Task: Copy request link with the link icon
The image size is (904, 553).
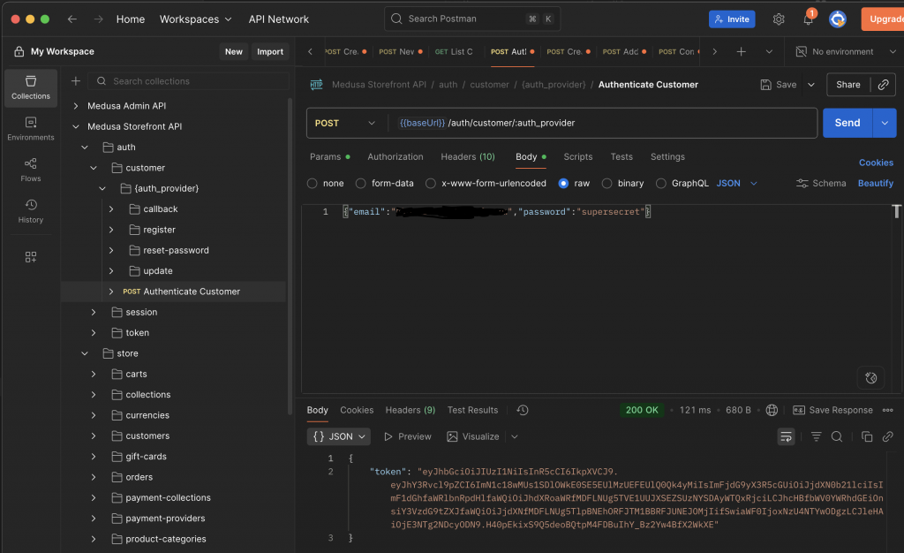Action: pyautogui.click(x=883, y=85)
